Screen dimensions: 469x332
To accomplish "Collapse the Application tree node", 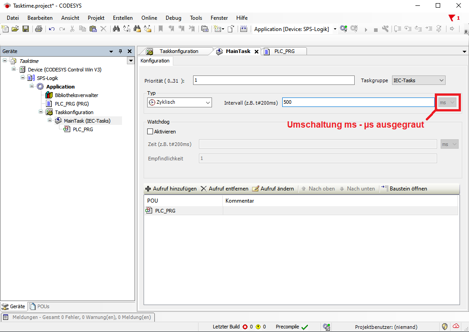I will 32,87.
